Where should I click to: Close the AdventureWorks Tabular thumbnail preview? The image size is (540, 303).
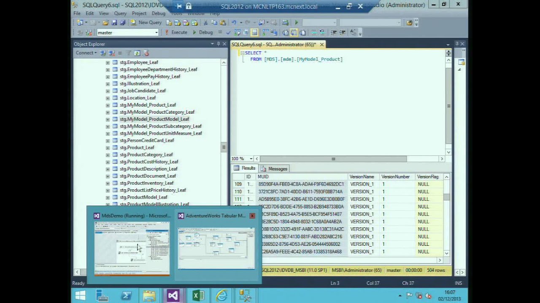click(252, 216)
